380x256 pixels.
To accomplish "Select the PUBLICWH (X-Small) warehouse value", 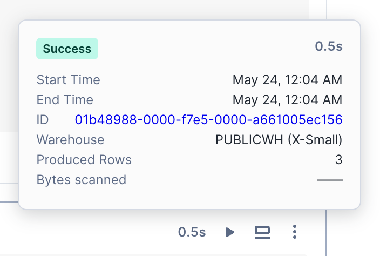I will coord(279,139).
